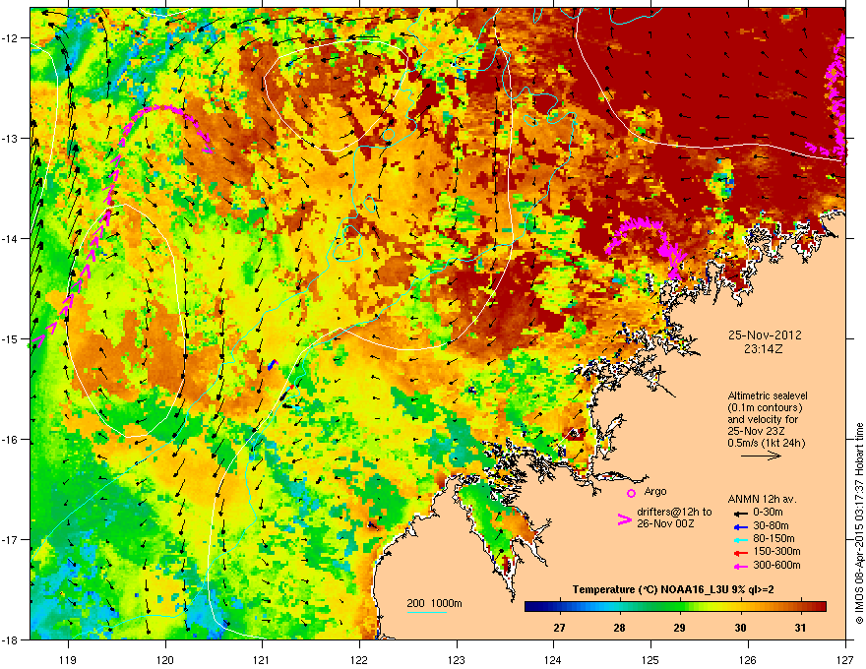Click the '125' longitude axis label
Screen dimensions: 866x669
click(650, 659)
